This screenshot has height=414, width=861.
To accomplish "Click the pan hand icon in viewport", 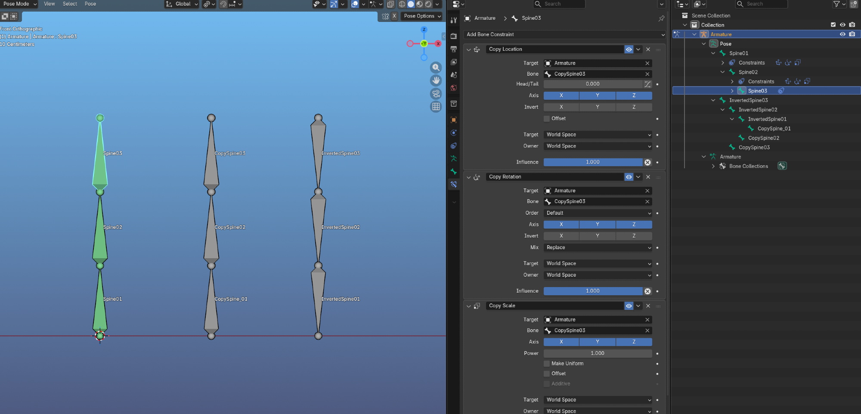I will [436, 80].
